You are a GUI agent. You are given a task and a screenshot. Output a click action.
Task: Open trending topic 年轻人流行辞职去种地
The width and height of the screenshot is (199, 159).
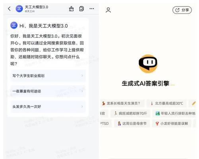click(175, 113)
